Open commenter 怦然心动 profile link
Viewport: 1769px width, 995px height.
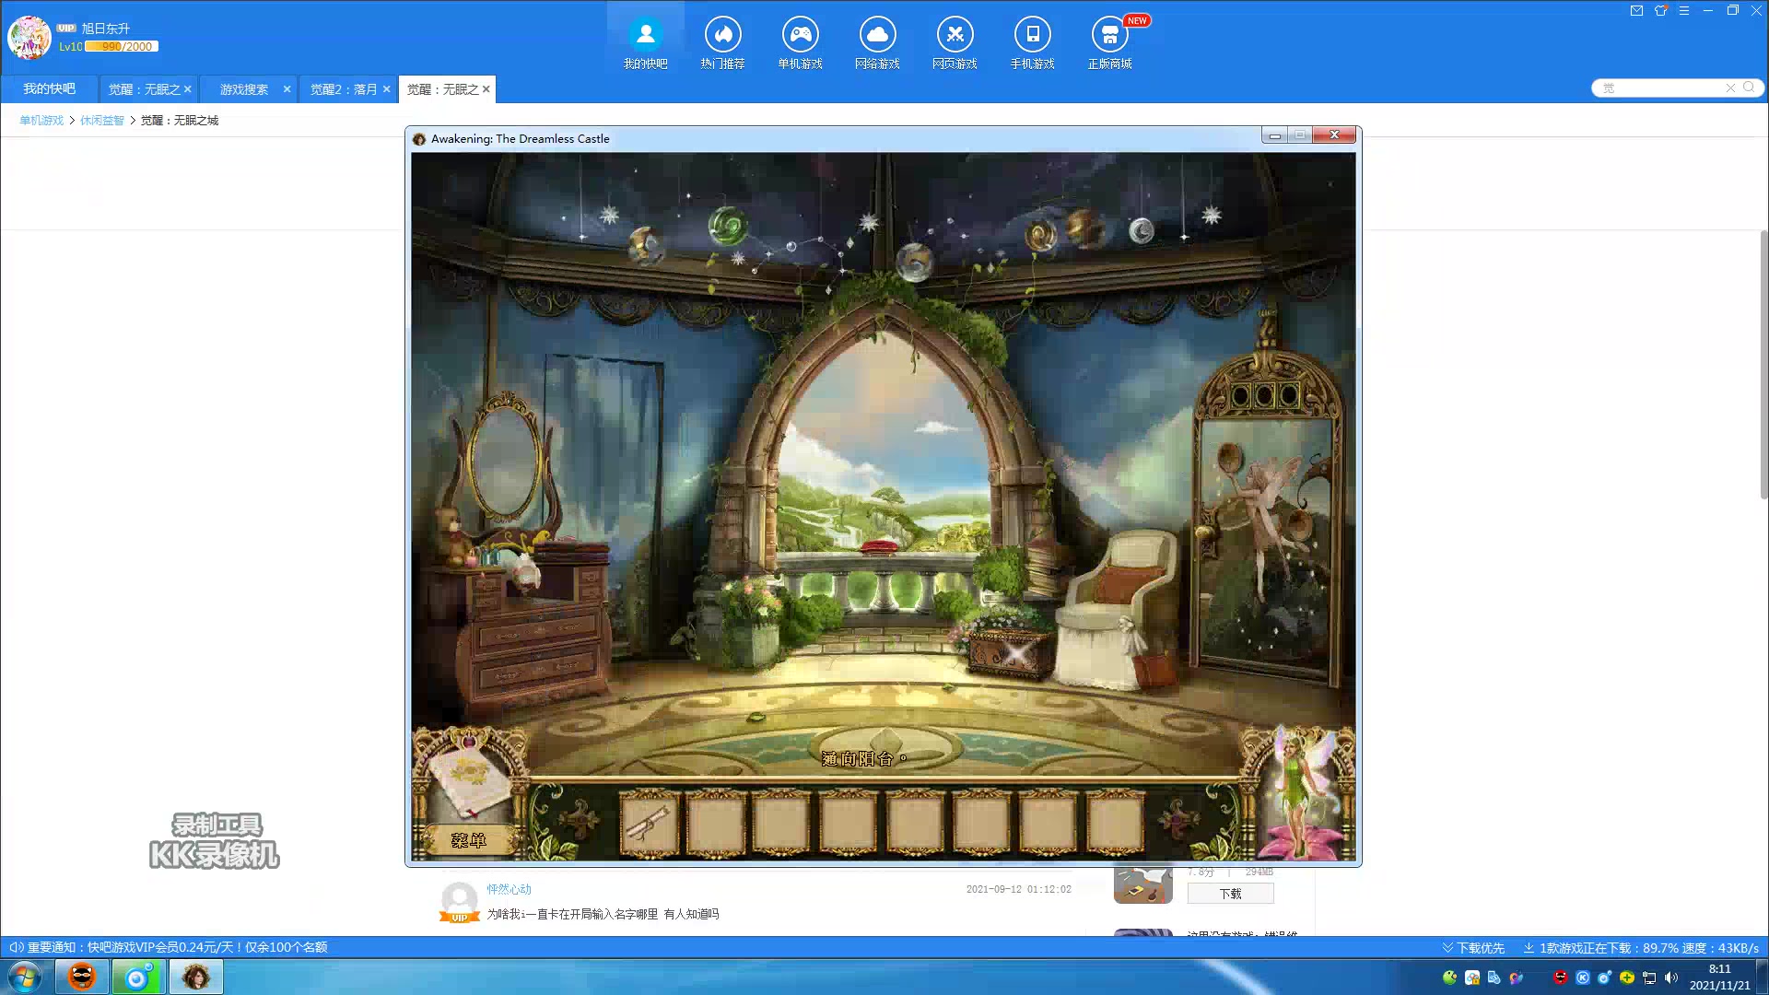pos(509,889)
